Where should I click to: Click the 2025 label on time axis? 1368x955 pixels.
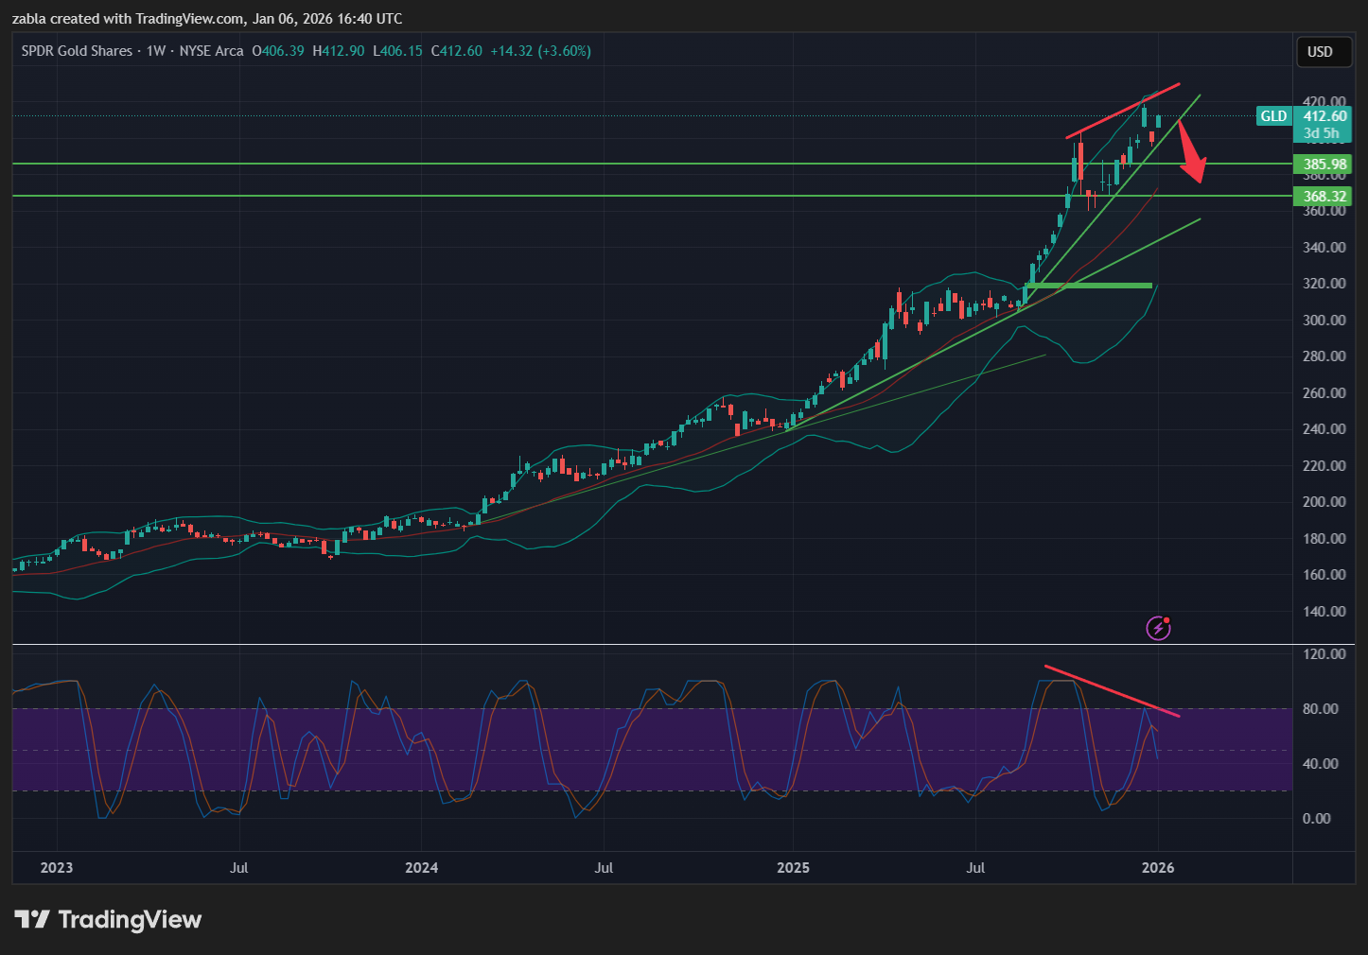793,868
